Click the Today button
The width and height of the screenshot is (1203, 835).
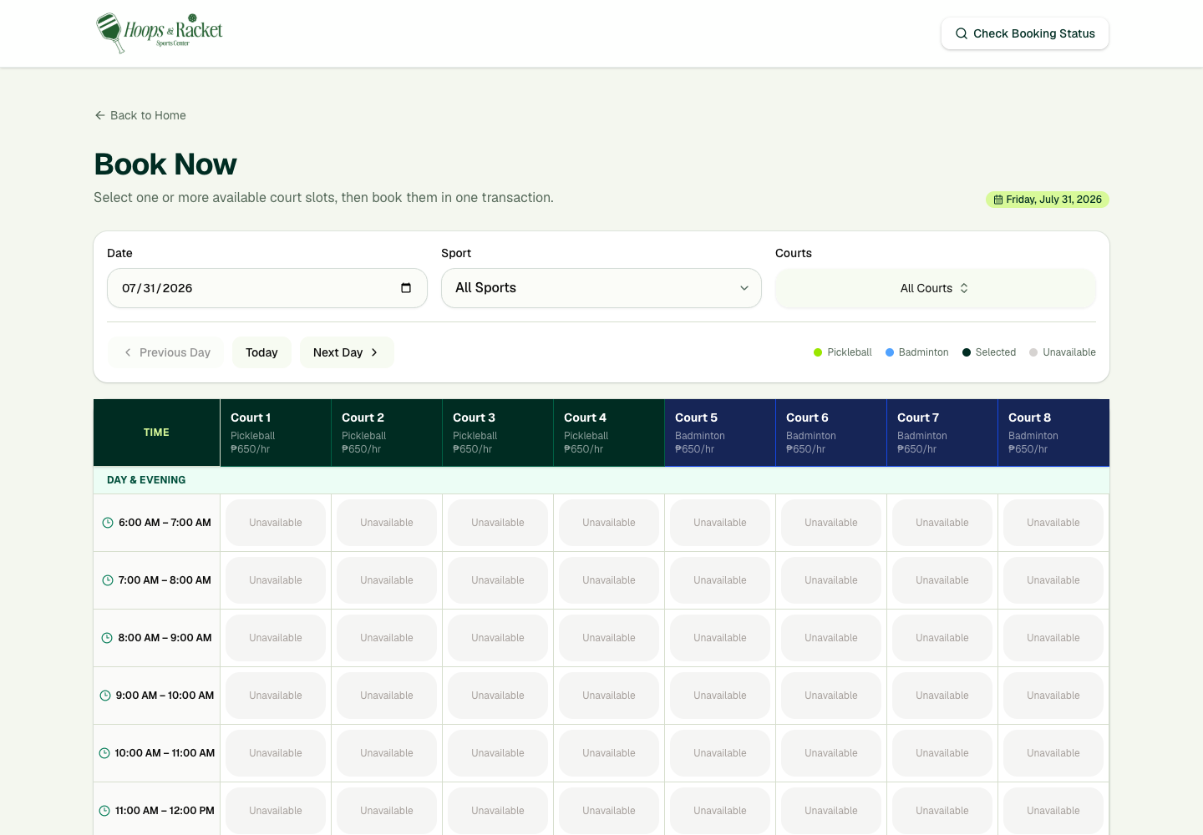point(261,352)
